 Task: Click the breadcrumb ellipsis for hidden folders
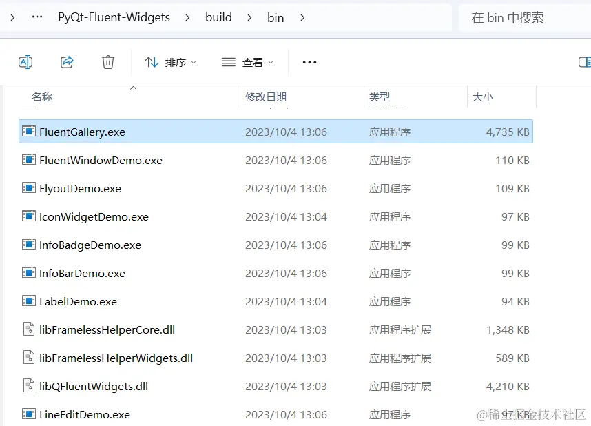[x=37, y=17]
